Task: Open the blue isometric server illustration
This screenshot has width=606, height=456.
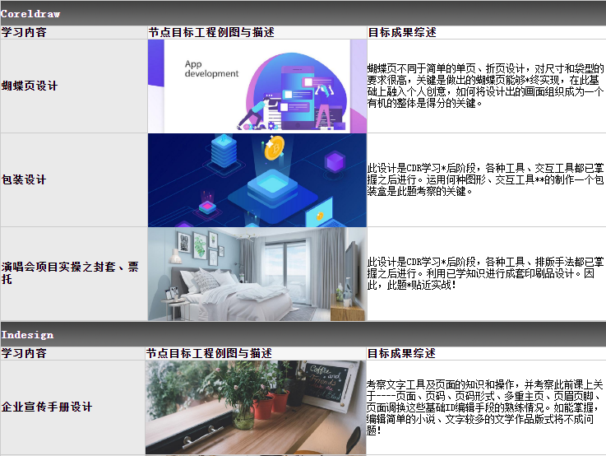Action: (257, 180)
